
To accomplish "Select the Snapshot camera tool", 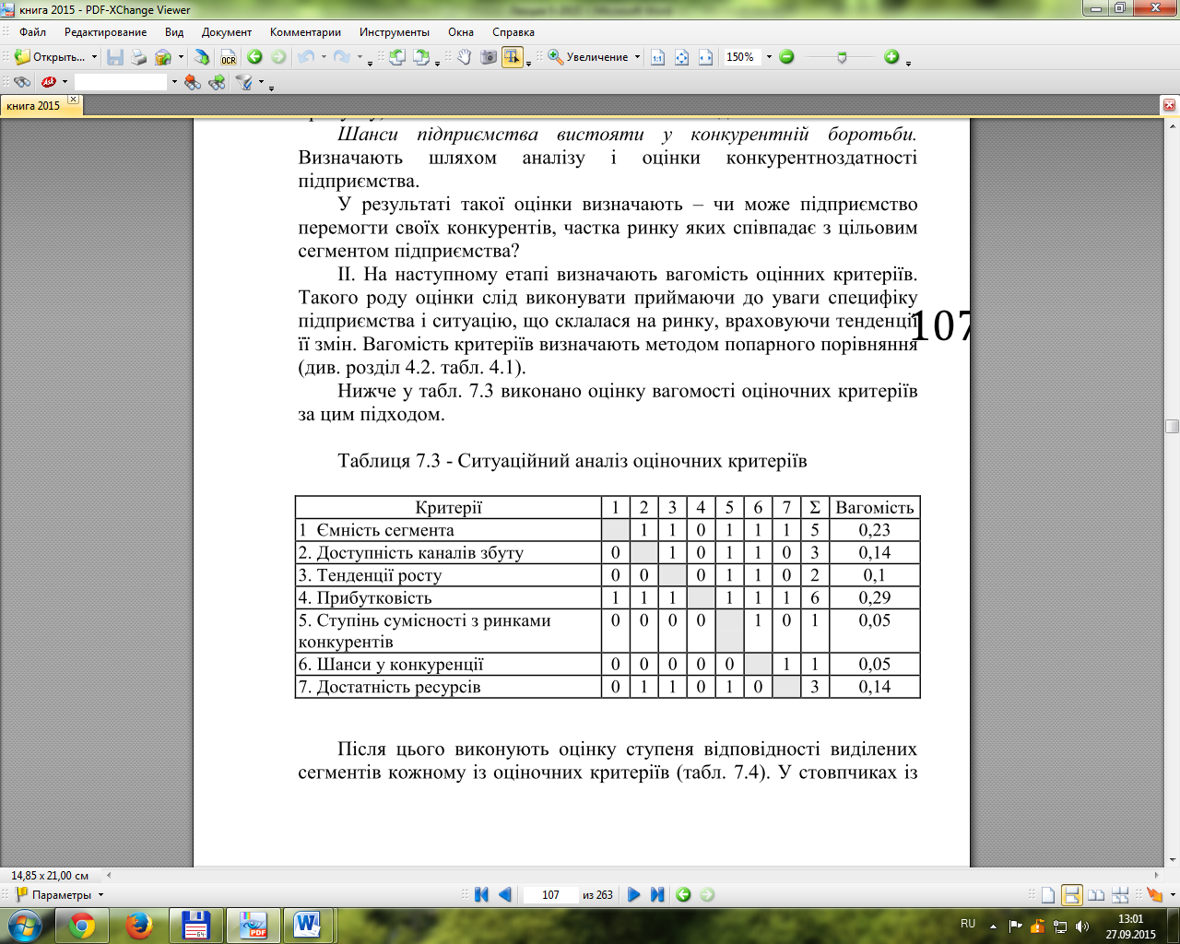I will pos(489,57).
